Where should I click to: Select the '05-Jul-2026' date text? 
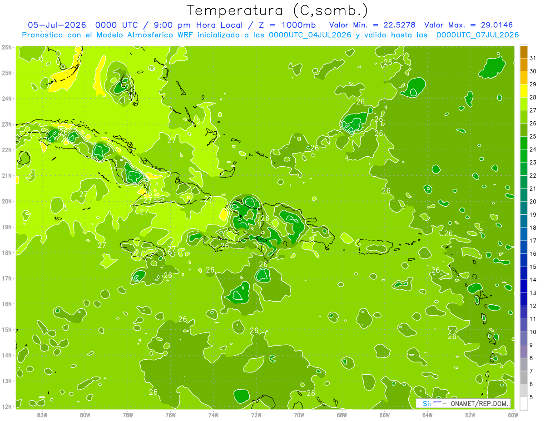pyautogui.click(x=57, y=25)
